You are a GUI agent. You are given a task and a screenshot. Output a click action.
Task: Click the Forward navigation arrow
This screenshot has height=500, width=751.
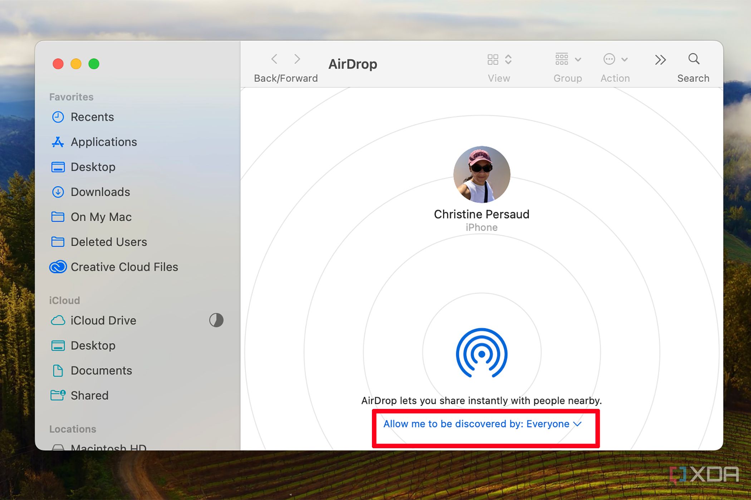(x=297, y=59)
